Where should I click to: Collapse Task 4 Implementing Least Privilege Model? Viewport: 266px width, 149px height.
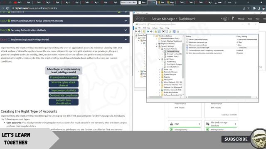point(126,40)
